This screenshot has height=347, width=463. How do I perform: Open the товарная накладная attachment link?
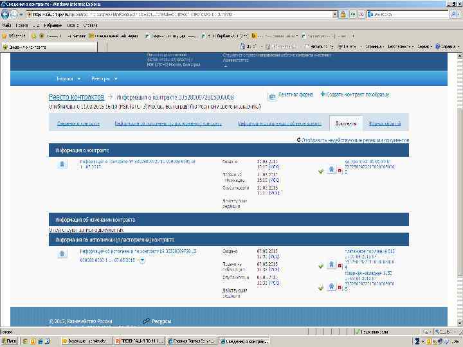coord(370,281)
